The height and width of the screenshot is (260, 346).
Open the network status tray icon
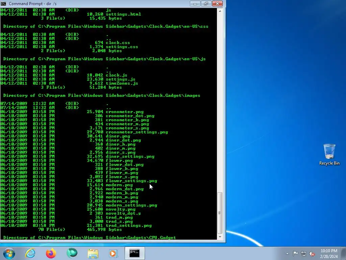tap(304, 254)
